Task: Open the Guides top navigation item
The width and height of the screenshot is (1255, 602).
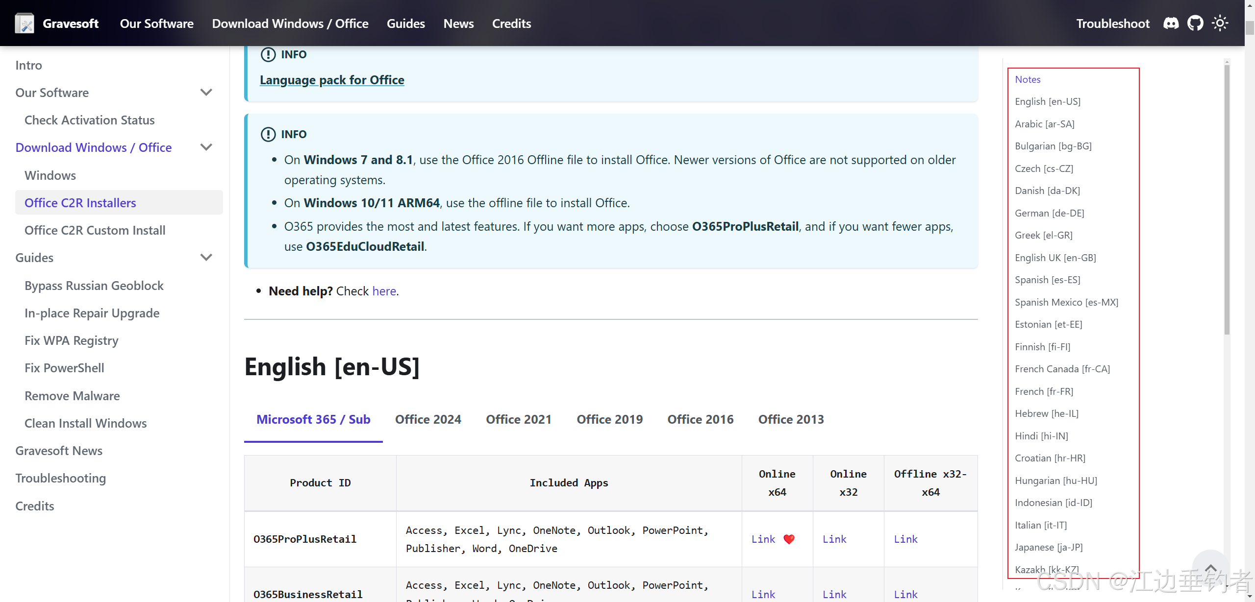Action: pyautogui.click(x=405, y=23)
